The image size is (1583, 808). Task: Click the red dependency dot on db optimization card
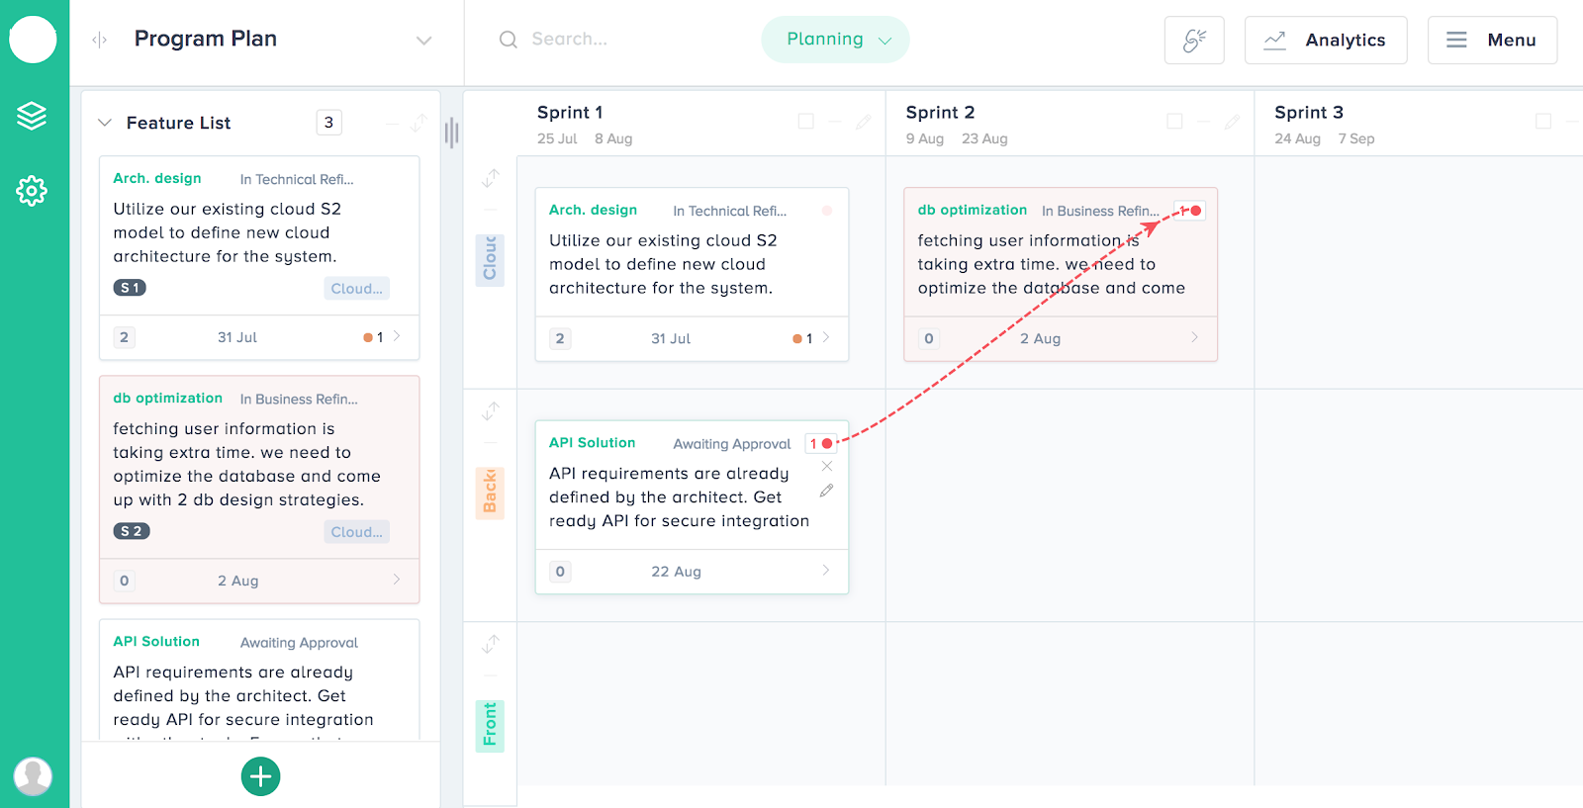coord(1195,211)
